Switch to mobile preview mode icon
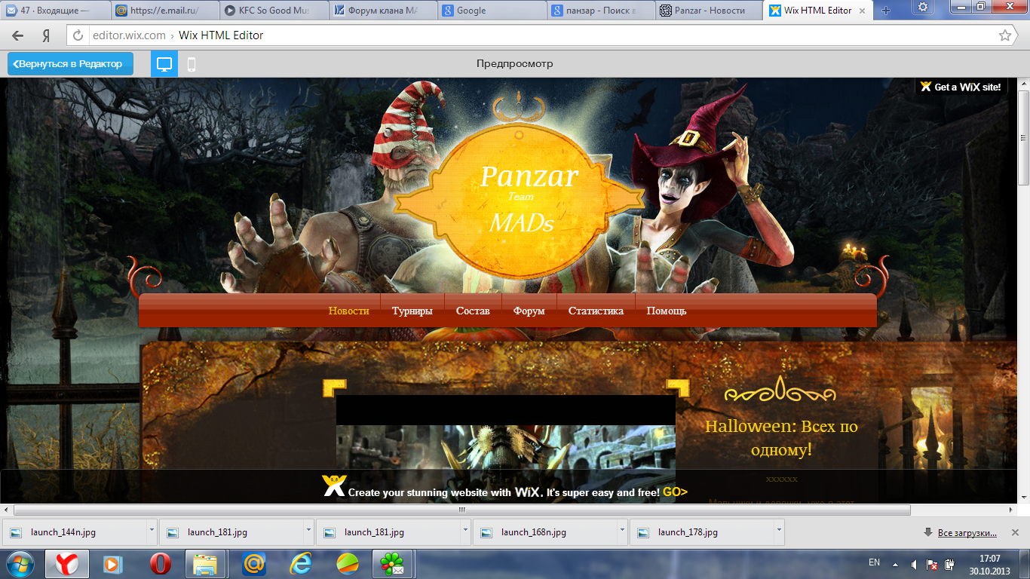 pyautogui.click(x=192, y=64)
